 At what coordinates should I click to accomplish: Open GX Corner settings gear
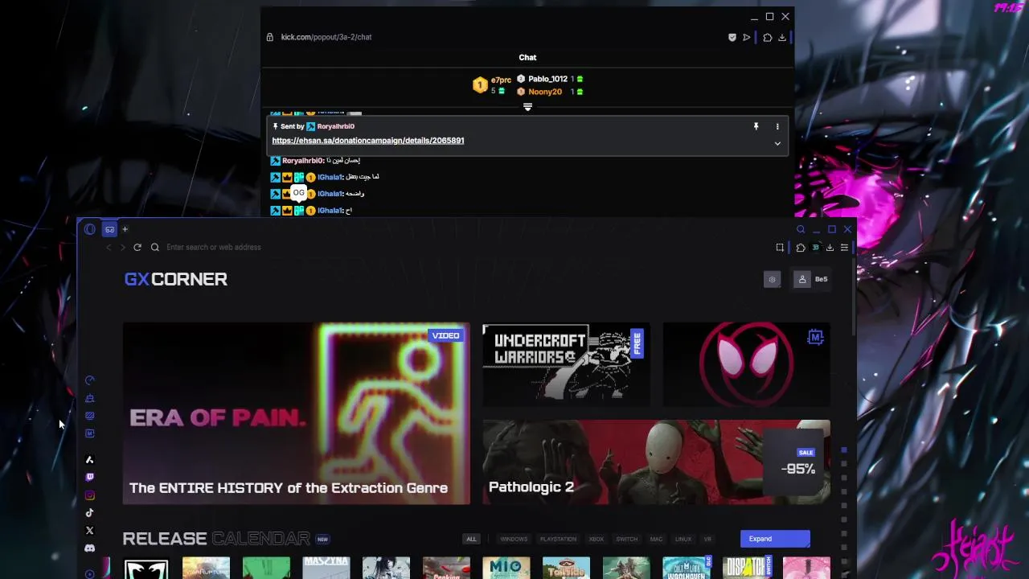pyautogui.click(x=772, y=280)
